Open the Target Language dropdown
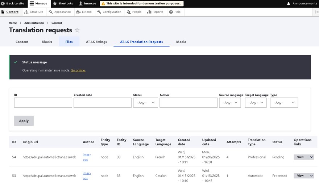This screenshot has height=186, width=319. [256, 103]
